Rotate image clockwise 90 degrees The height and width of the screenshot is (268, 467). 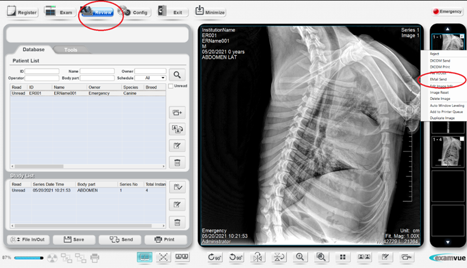(215, 257)
